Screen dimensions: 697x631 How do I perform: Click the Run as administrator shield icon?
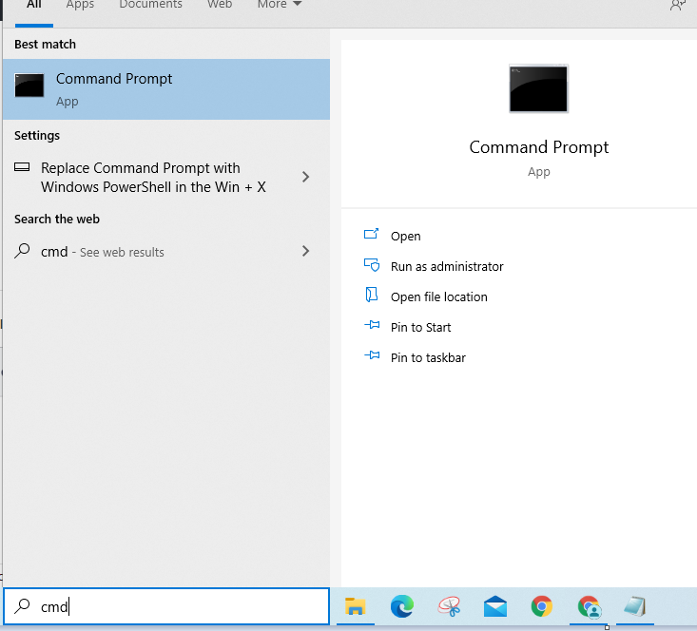tap(372, 265)
